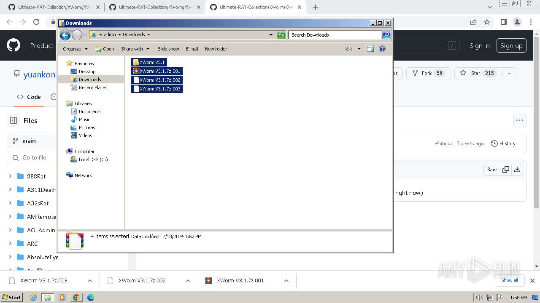
Task: Open options for XWorm V3.1.7z.001 download
Action: tap(286, 281)
